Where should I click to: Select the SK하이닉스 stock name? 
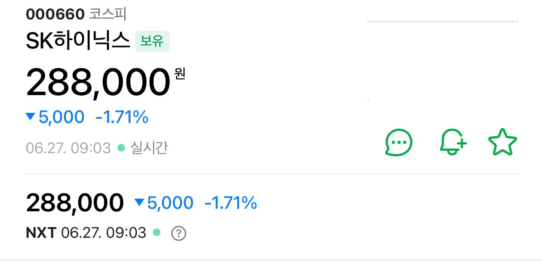[x=78, y=42]
